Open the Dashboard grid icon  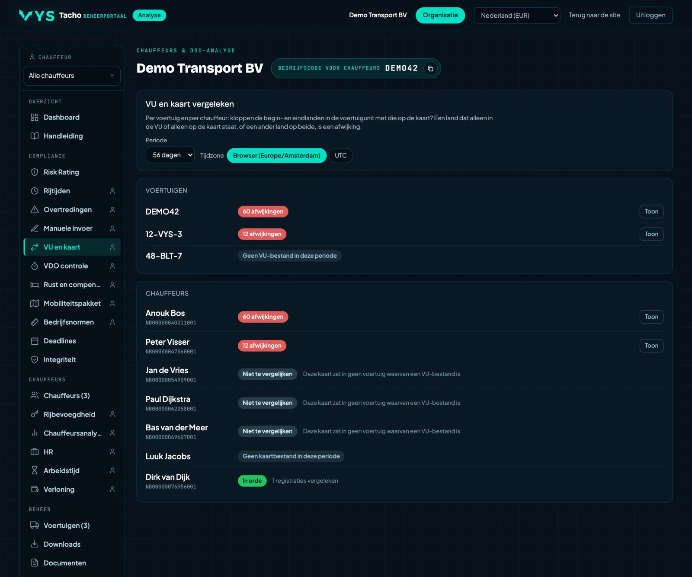click(x=35, y=117)
